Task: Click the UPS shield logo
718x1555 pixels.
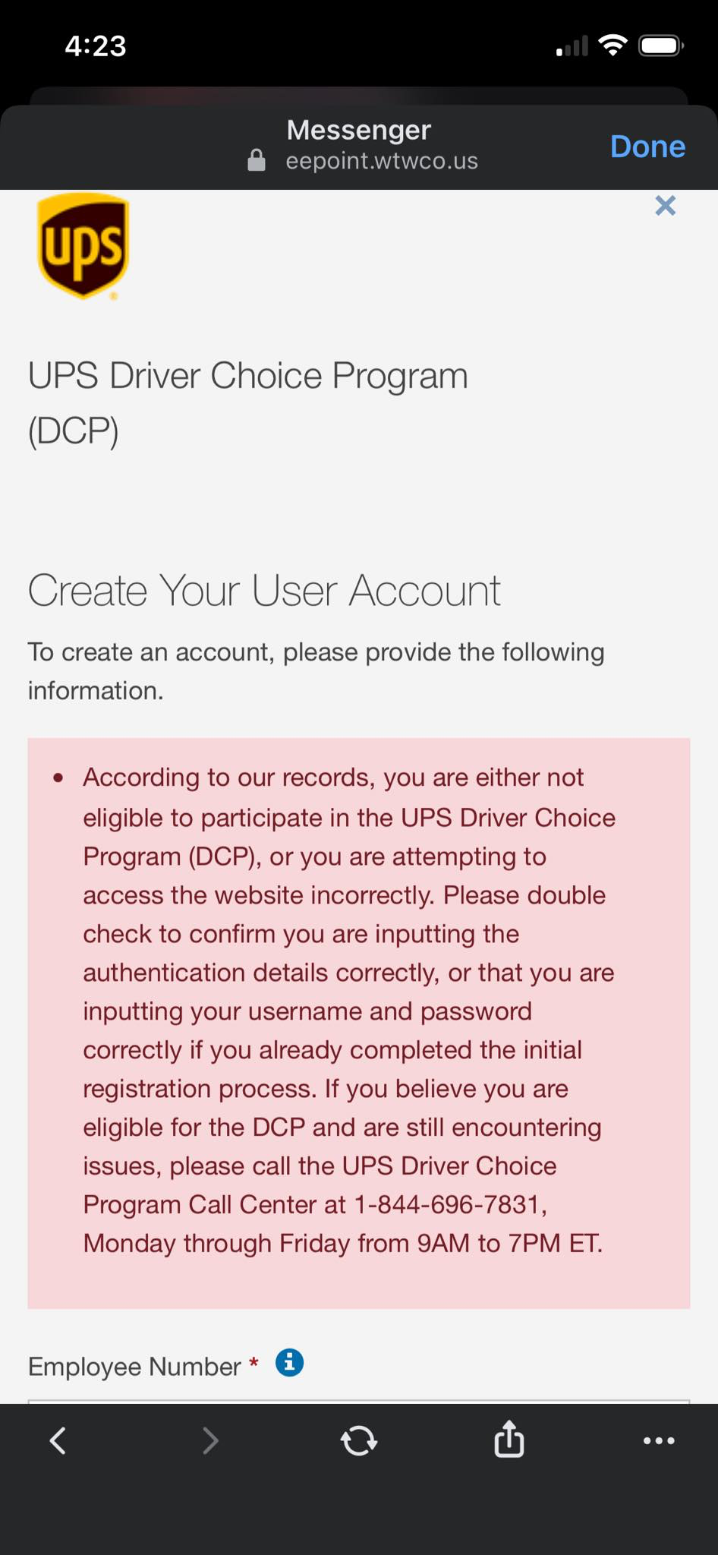Action: pos(83,246)
